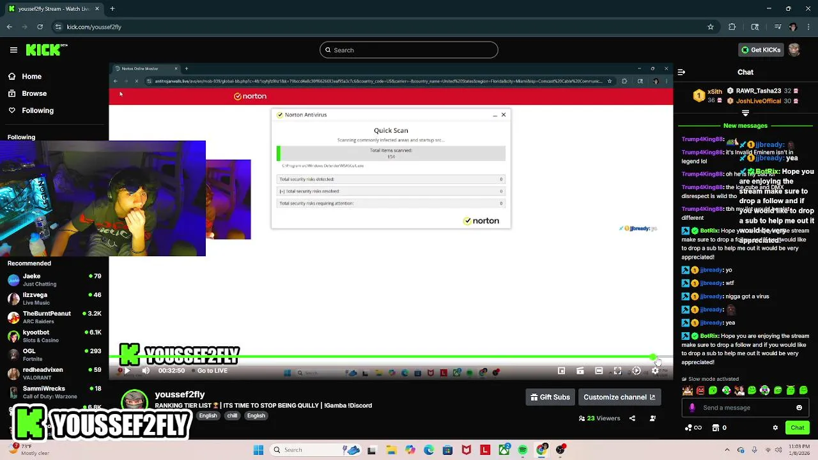Open the emoji picker in chat input
The width and height of the screenshot is (818, 460).
(x=799, y=408)
